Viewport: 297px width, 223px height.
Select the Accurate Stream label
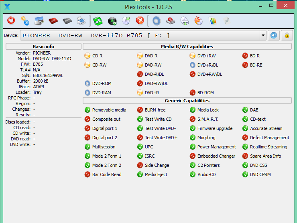266,128
